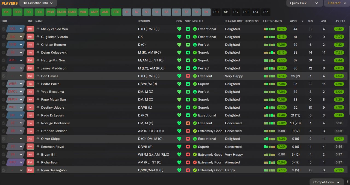The height and width of the screenshot is (185, 350).
Task: Click condition heart for James Maddison
Action: pos(179,68)
